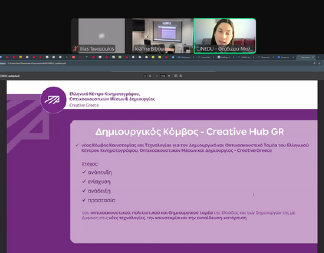
Task: Switch to the CINEDU browser tab
Action: coord(246,57)
